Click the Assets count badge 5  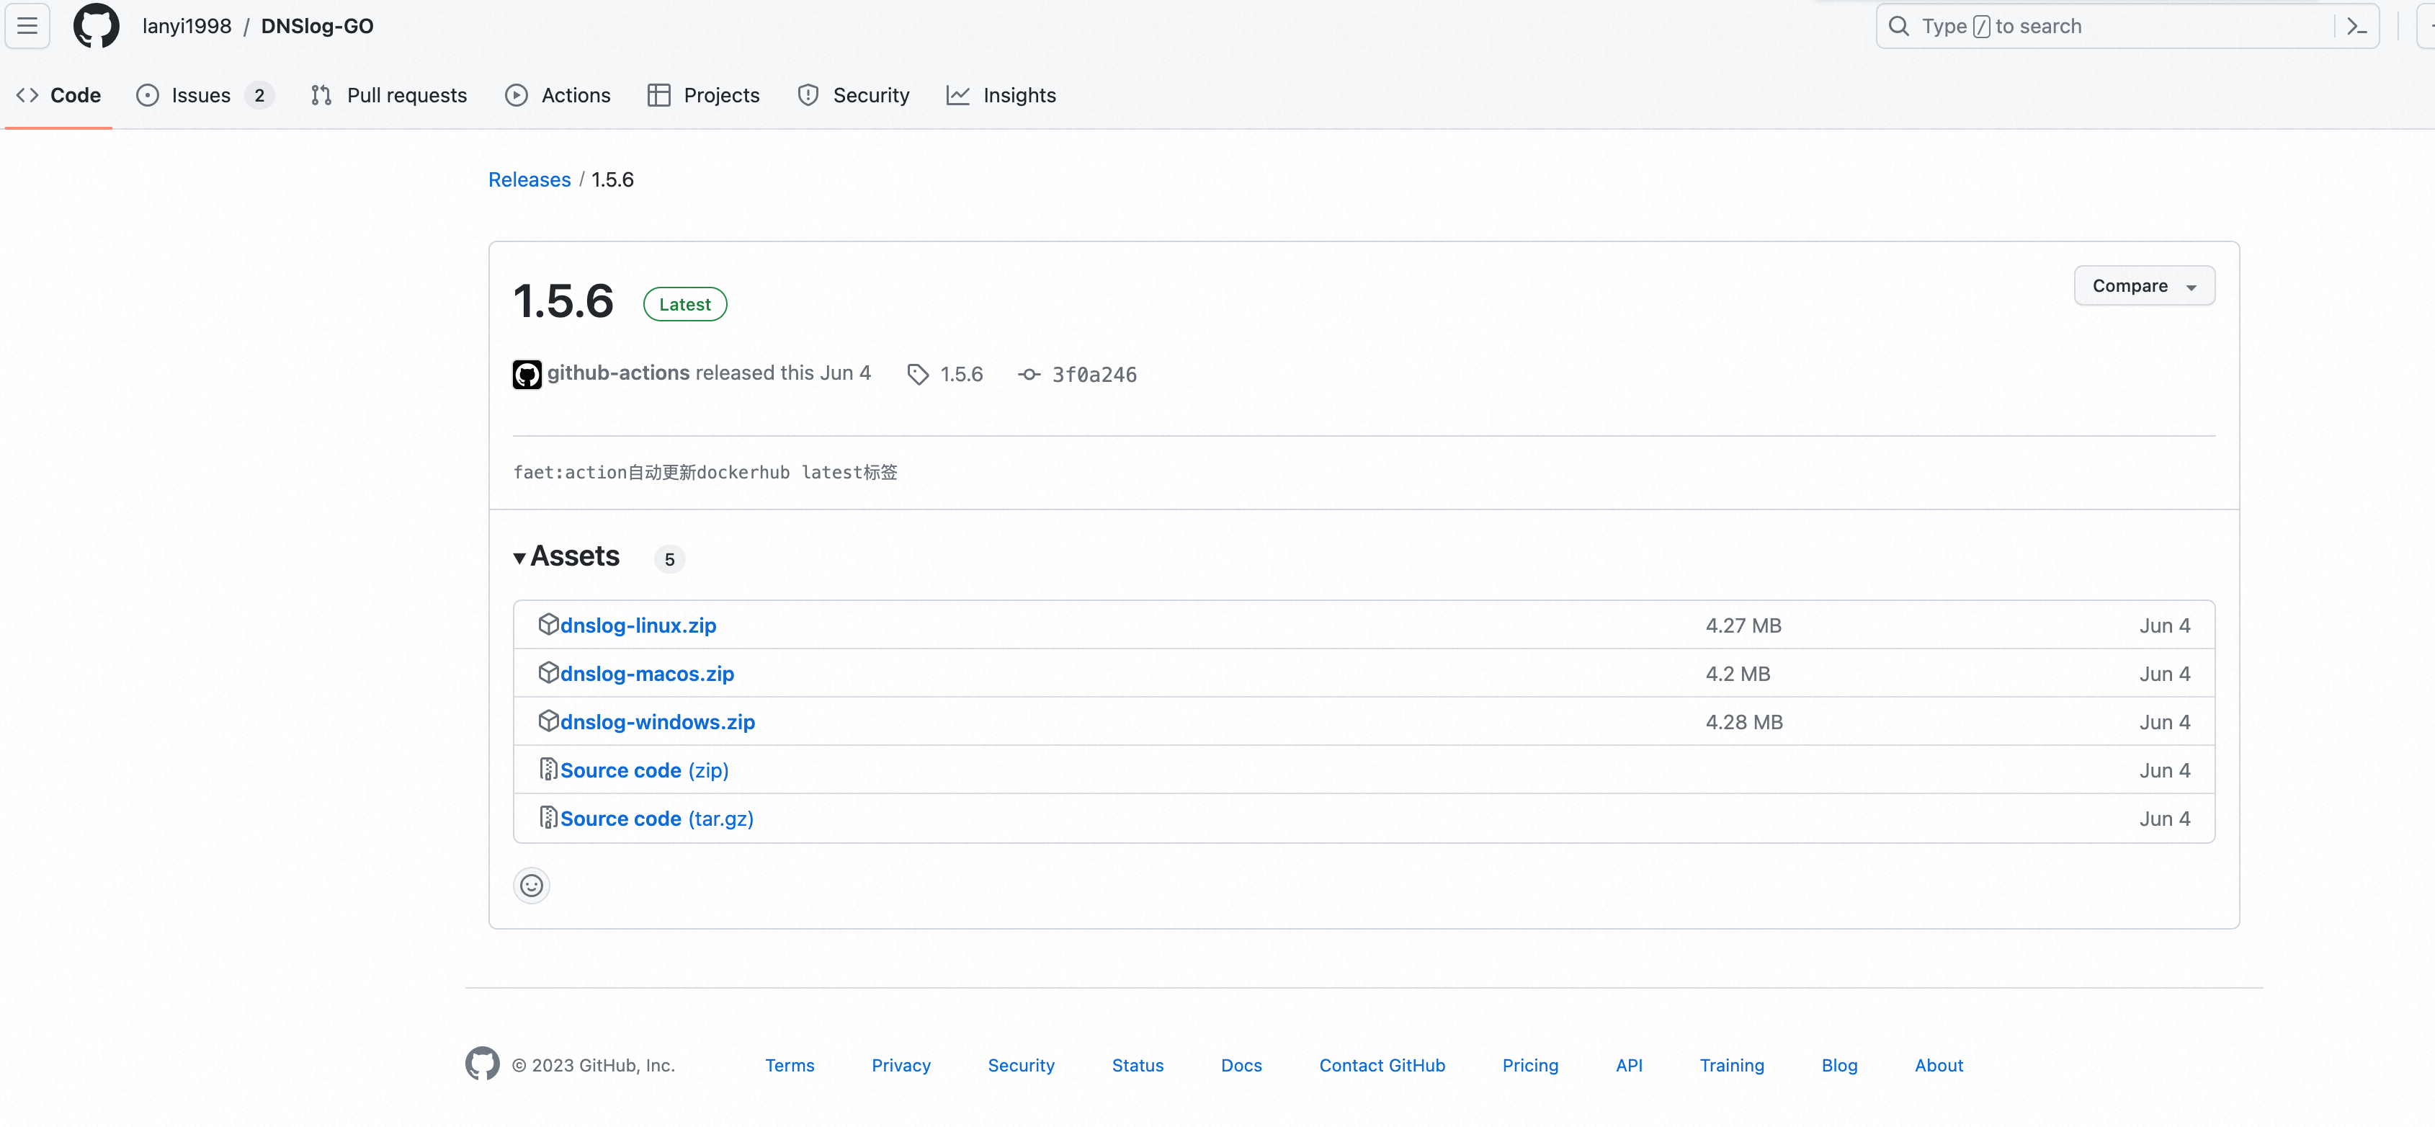coord(669,558)
